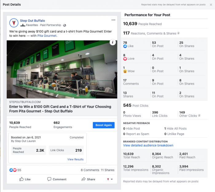Click info icon beside Reactions, Comments & Shares
The image size is (215, 192).
tap(178, 33)
